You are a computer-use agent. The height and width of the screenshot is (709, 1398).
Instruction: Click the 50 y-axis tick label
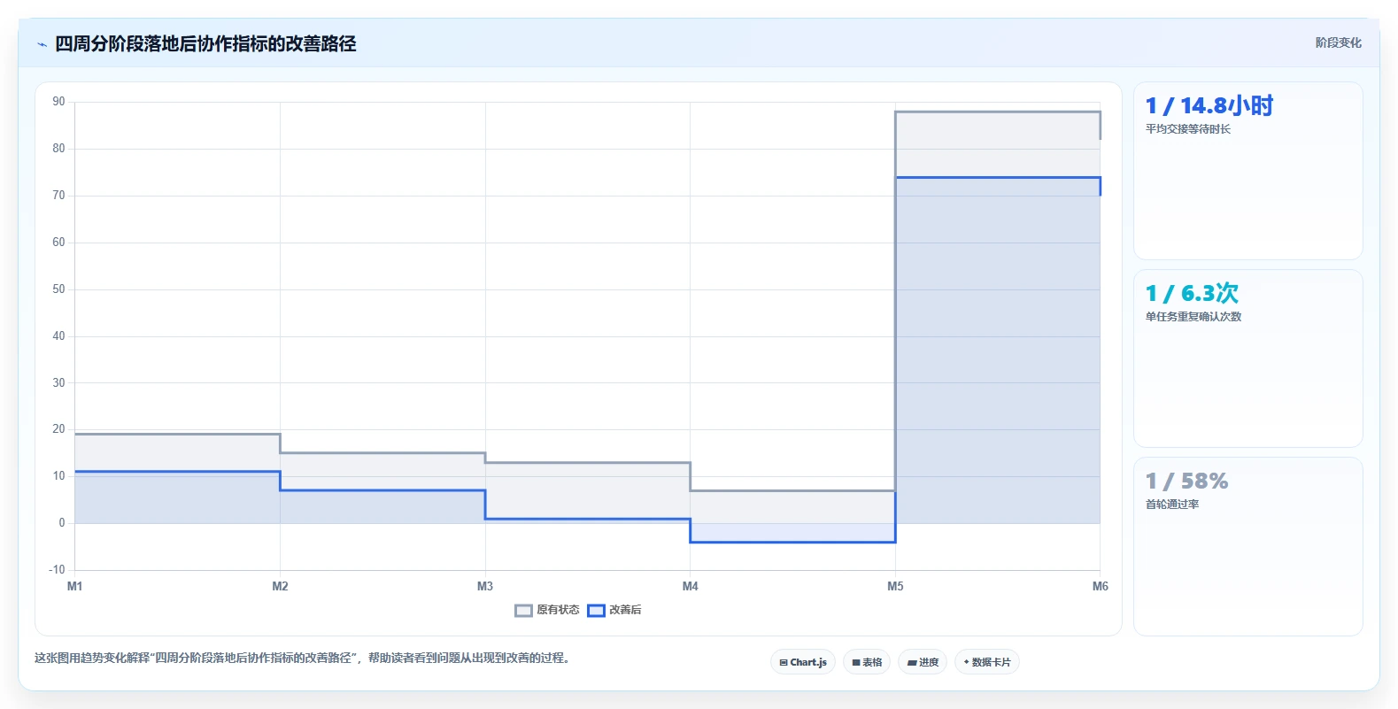[x=58, y=289]
